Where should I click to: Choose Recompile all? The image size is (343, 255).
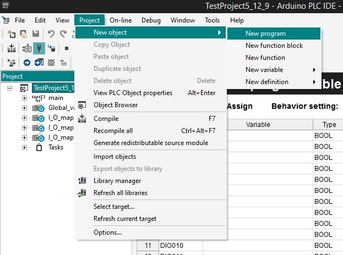point(151,131)
